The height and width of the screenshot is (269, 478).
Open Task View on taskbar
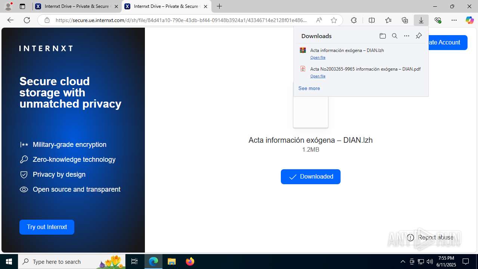tap(134, 262)
